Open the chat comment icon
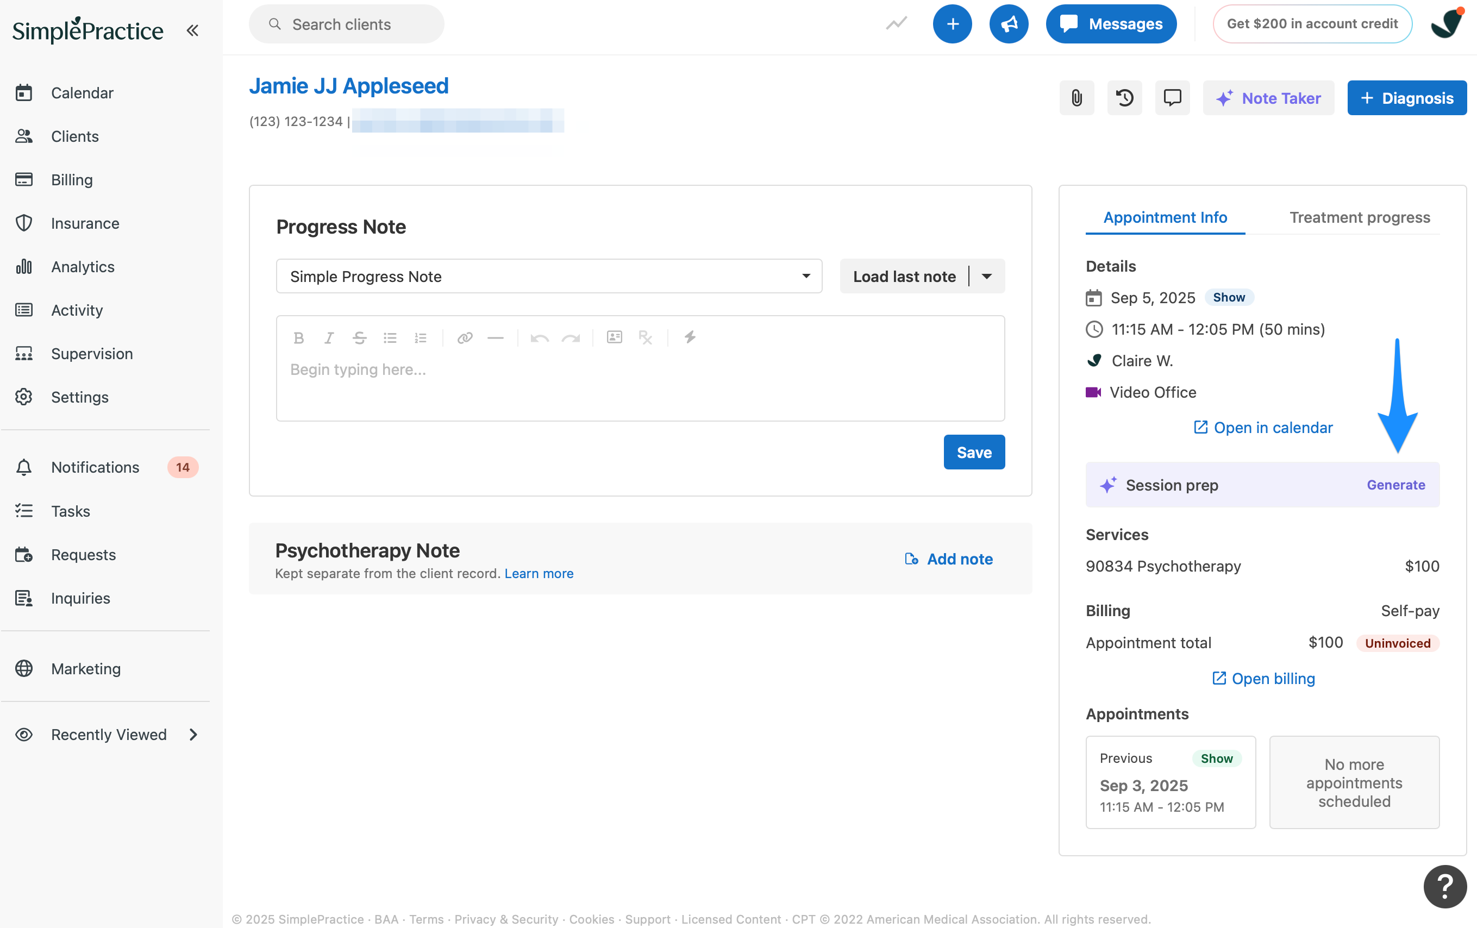Image resolution: width=1477 pixels, height=928 pixels. point(1172,97)
